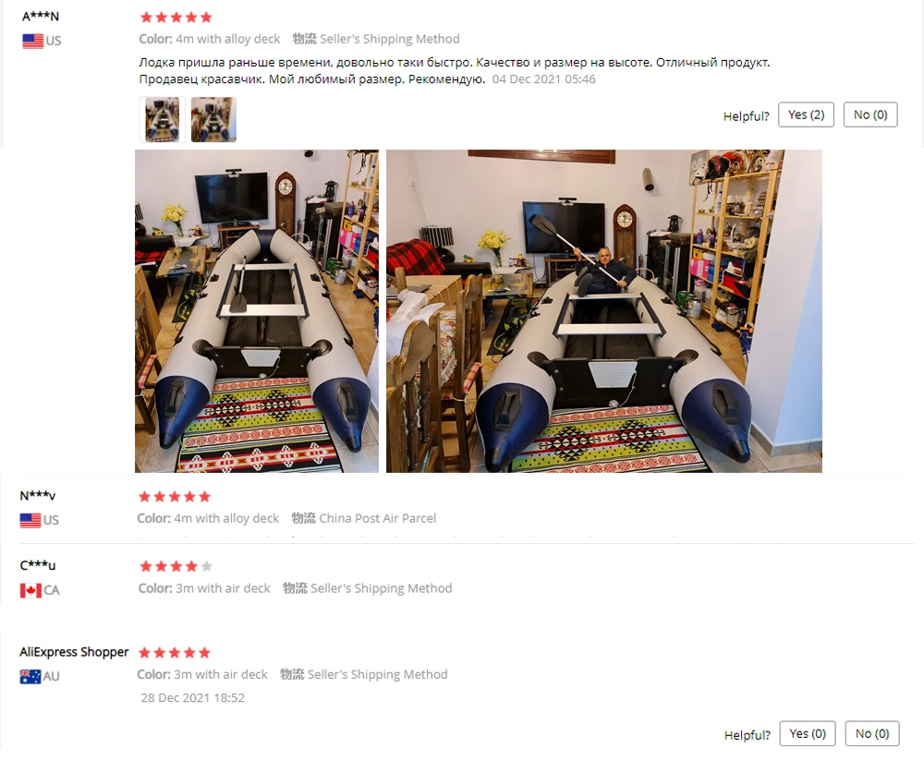This screenshot has height=761, width=924.
Task: Click the Canada flag icon beside C***u
Action: pyautogui.click(x=30, y=590)
